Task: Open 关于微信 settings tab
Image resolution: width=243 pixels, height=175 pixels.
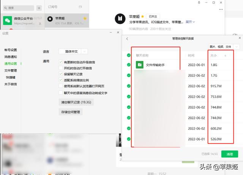Action: (11, 84)
